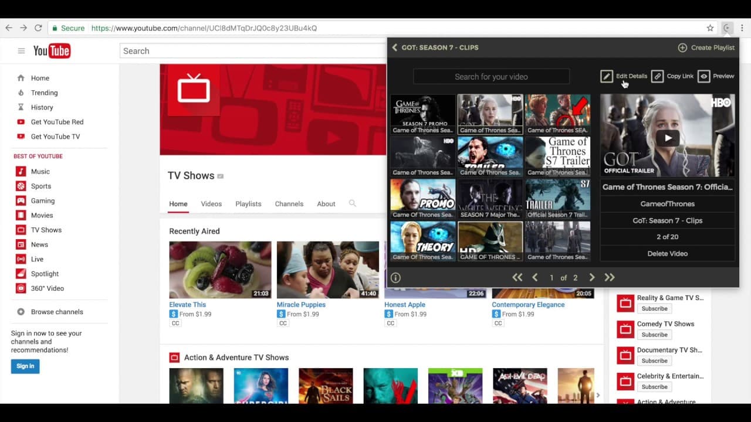Switch to the About tab
The height and width of the screenshot is (422, 751).
pyautogui.click(x=326, y=204)
